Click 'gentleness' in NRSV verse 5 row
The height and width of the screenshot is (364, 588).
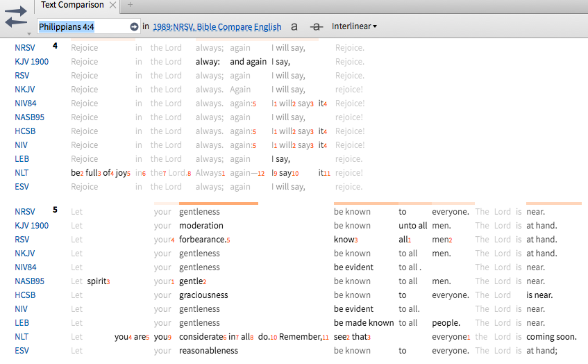click(199, 212)
